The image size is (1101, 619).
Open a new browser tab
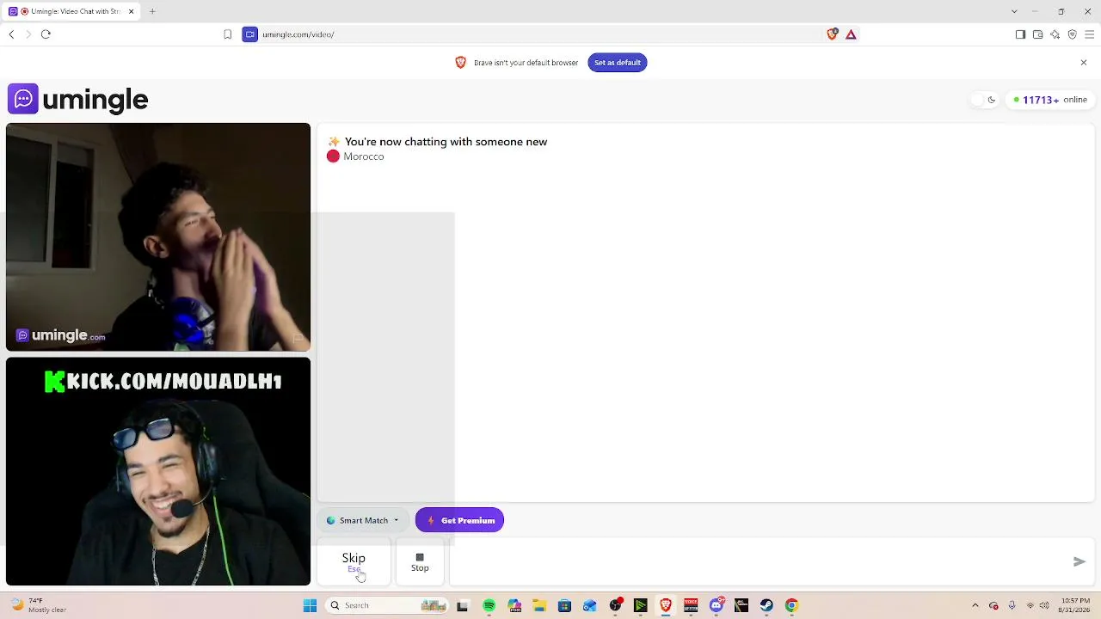point(152,11)
